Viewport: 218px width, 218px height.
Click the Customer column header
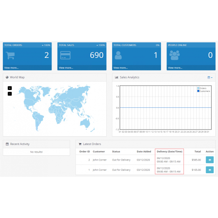point(99,151)
